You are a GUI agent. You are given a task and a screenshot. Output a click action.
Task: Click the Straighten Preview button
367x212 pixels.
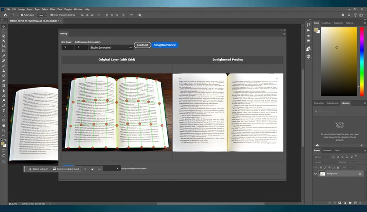[x=165, y=45]
